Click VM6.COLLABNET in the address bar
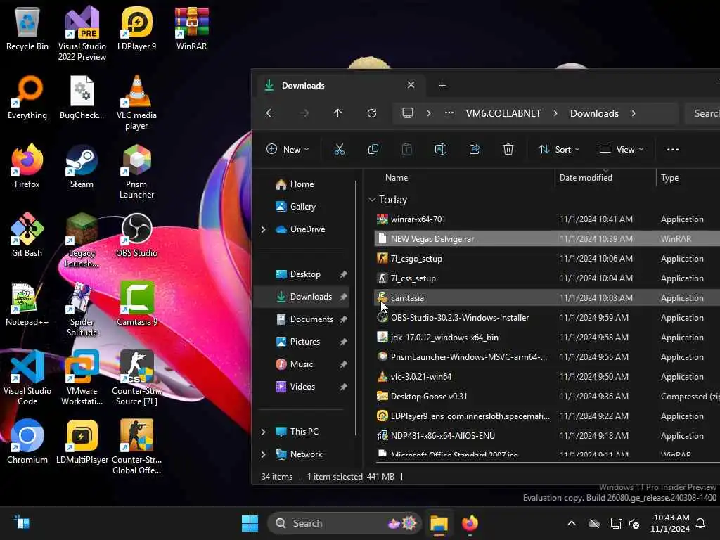The height and width of the screenshot is (540, 720). tap(503, 113)
